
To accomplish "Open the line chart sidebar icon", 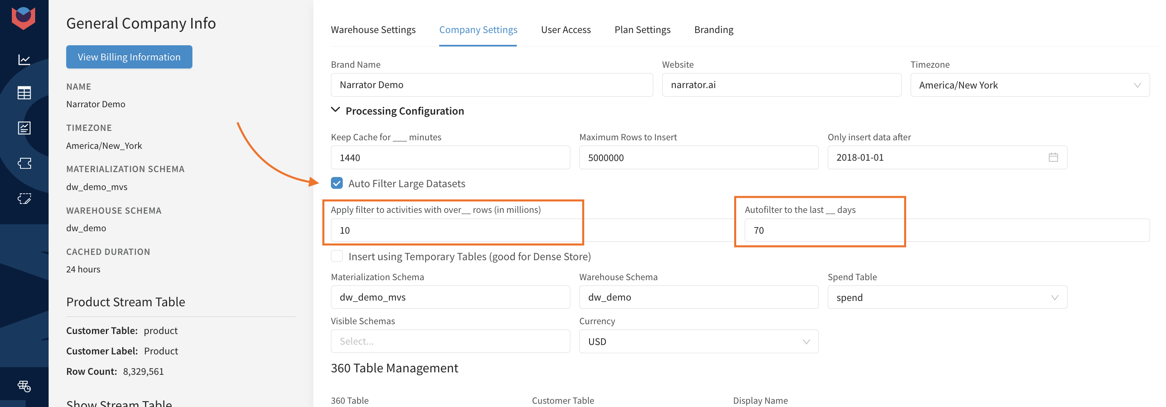I will [24, 60].
